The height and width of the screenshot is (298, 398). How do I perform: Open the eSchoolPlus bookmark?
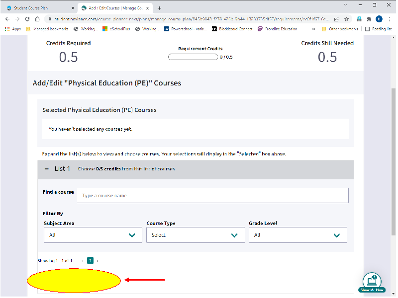[x=116, y=29]
